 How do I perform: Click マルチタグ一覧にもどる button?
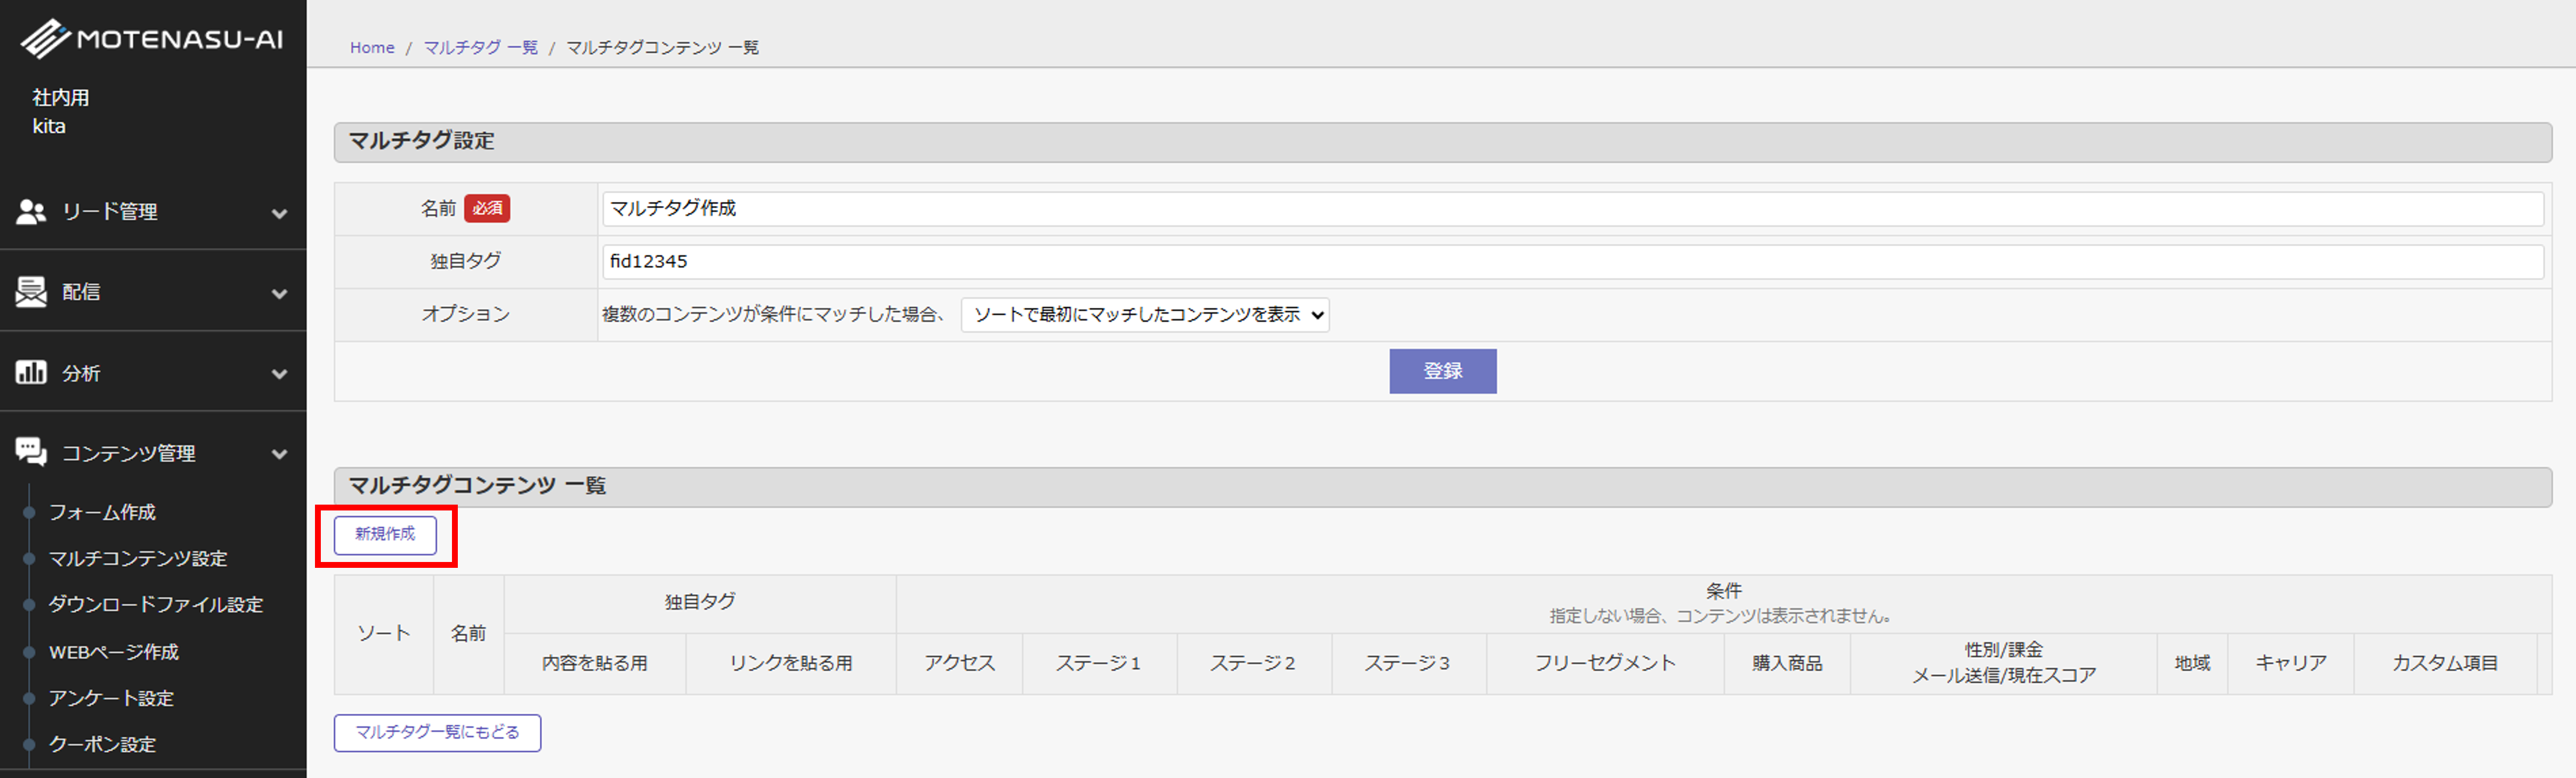pos(437,732)
